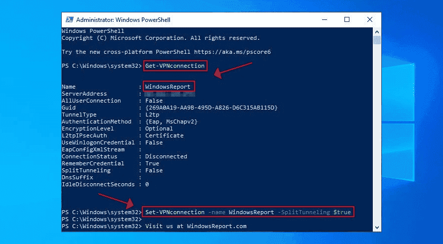Click the Set-VPNconnection command text
Viewport: 443px width, 244px height.
tap(175, 212)
